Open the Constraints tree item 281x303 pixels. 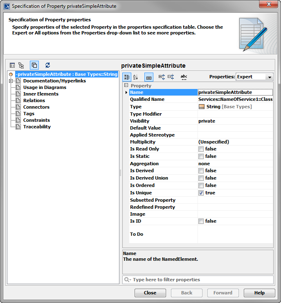36,120
